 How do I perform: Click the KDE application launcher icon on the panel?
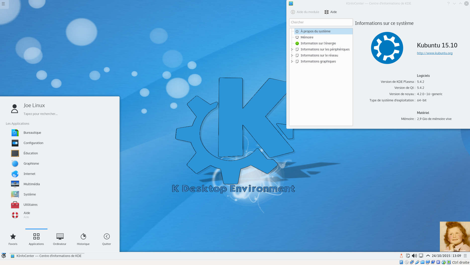coord(4,256)
